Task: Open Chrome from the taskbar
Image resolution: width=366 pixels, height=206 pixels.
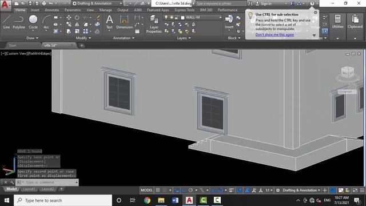Action: tap(147, 200)
